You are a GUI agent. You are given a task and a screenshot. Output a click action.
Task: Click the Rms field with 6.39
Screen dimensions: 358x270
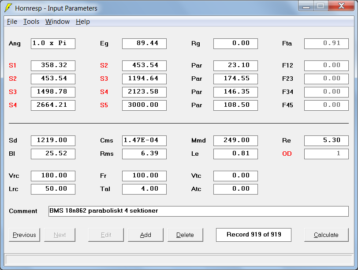144,154
